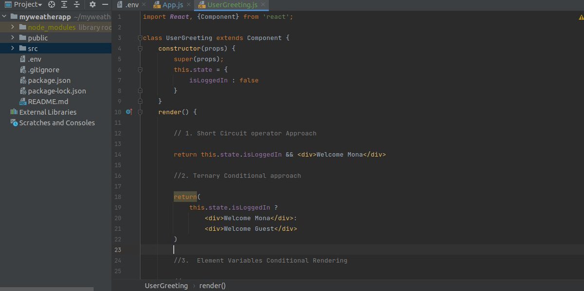Click 'super(props);' on line 5
Viewport: 584px width, 291px height.
(199, 59)
